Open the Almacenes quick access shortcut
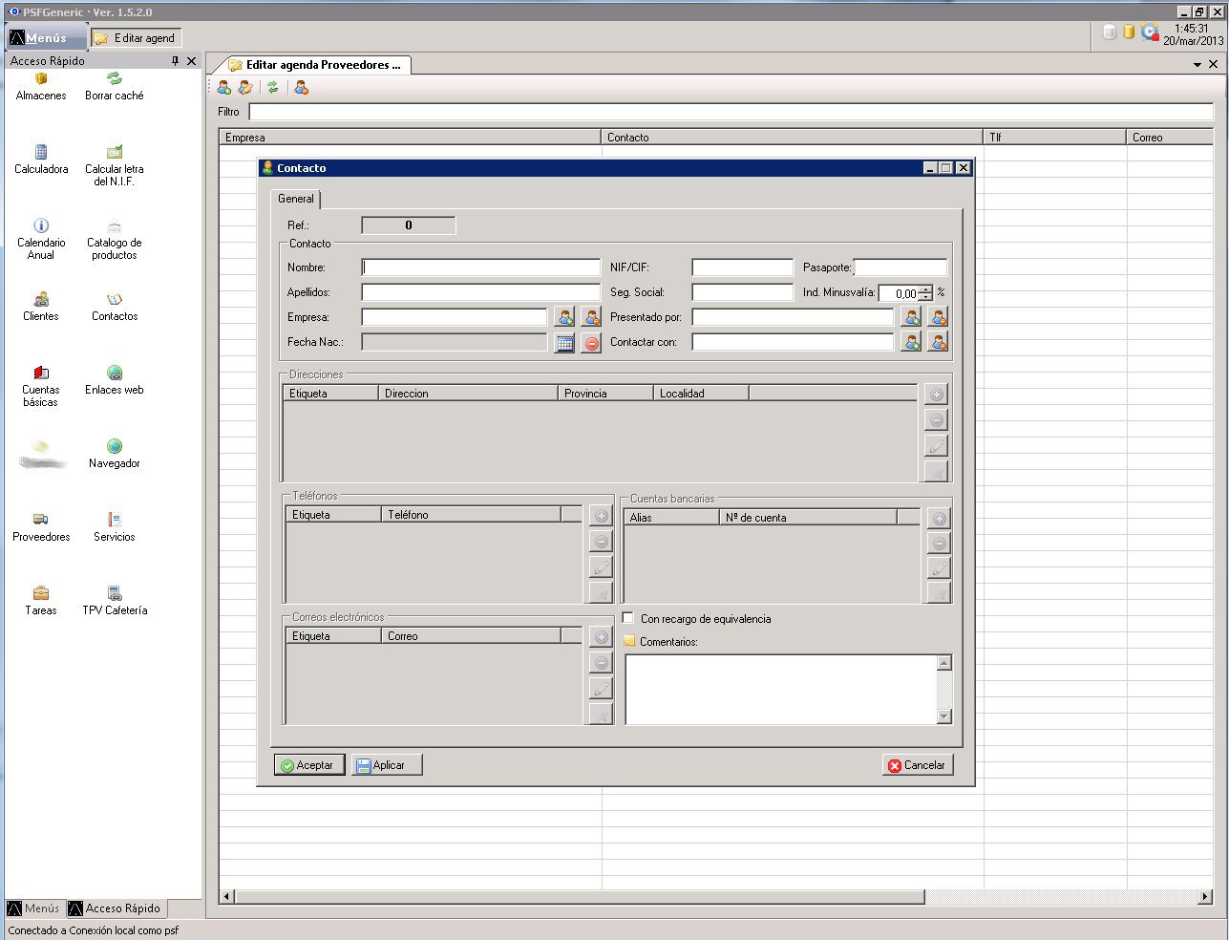1229x940 pixels. point(41,87)
